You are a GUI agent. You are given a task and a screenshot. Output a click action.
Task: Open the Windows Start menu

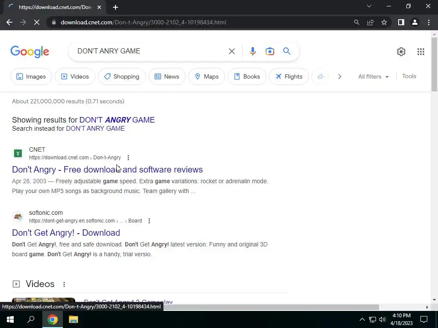tap(10, 319)
